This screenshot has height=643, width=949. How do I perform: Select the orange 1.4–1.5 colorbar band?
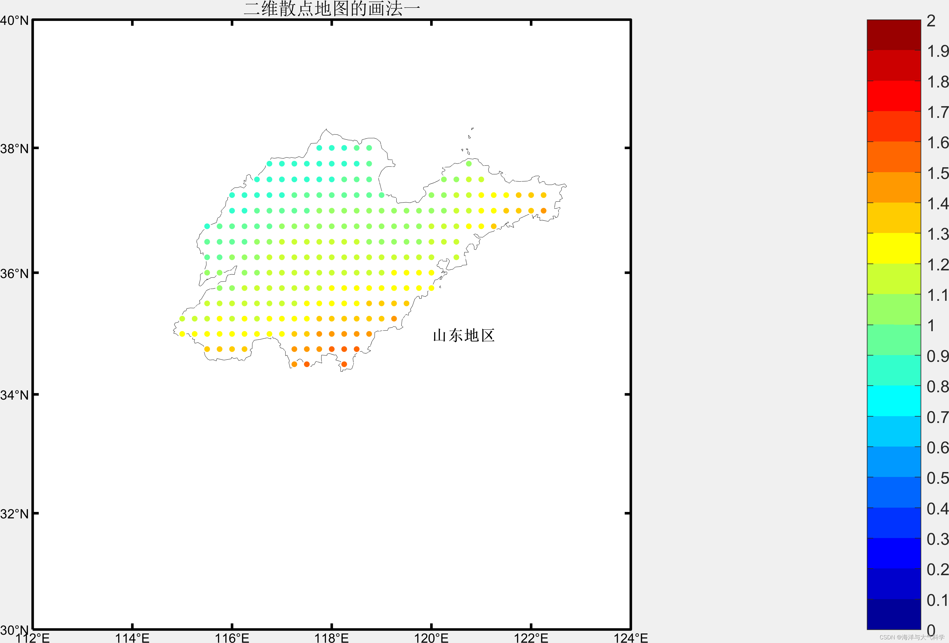(x=894, y=188)
